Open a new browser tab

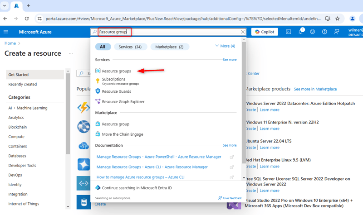click(x=29, y=6)
